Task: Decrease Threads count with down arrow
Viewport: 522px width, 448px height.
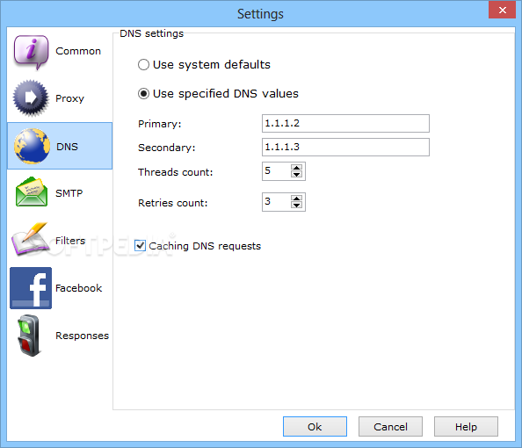Action: click(x=296, y=175)
